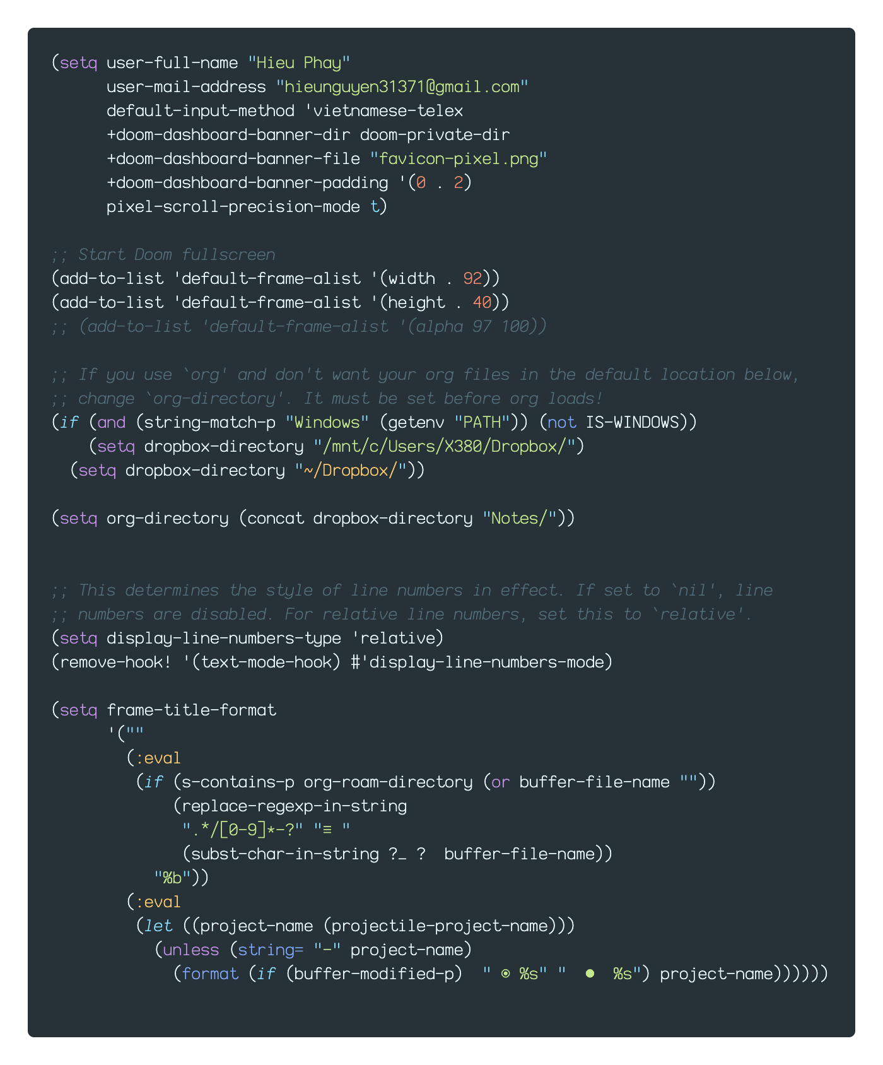883x1065 pixels.
Task: Click the commented-out alpha line
Action: tap(300, 327)
